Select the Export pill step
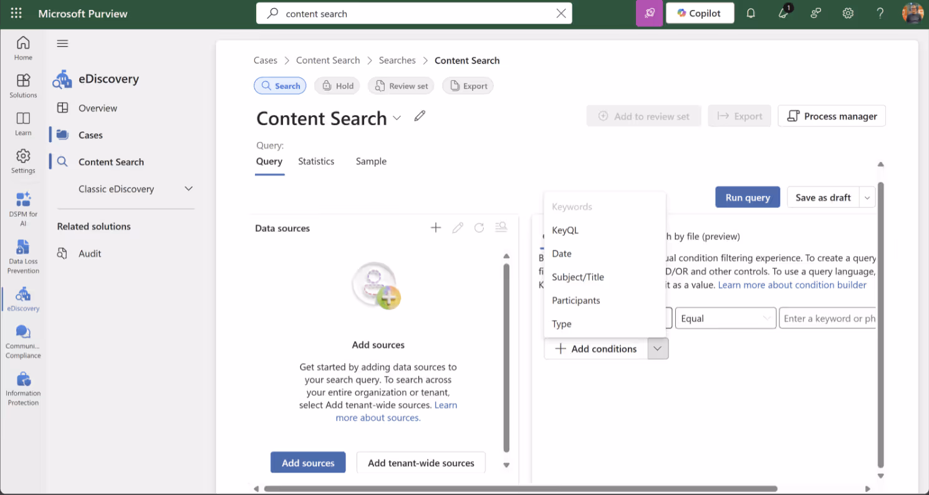The image size is (929, 495). click(x=468, y=86)
